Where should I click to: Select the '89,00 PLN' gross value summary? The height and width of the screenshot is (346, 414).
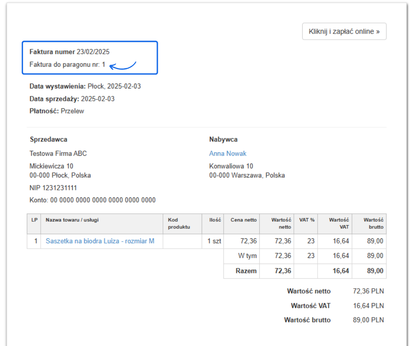(368, 320)
